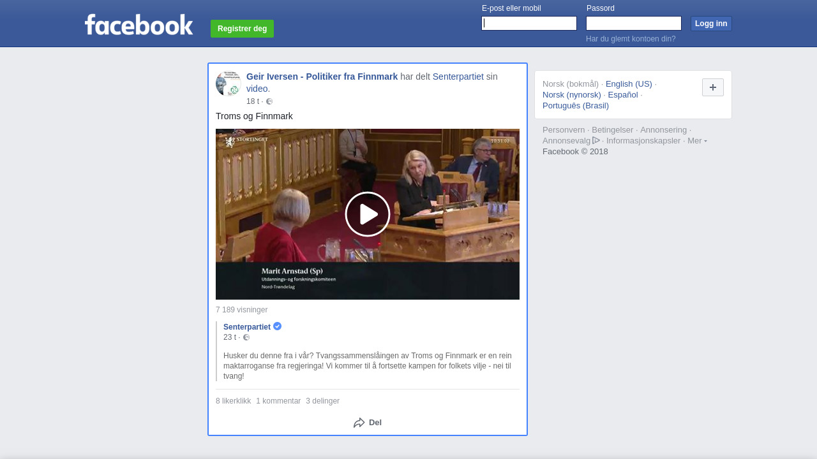Click the Troms og Finnmark post text

pyautogui.click(x=254, y=116)
